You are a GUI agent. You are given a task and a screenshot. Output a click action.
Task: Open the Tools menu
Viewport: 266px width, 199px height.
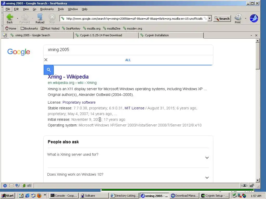click(x=61, y=9)
